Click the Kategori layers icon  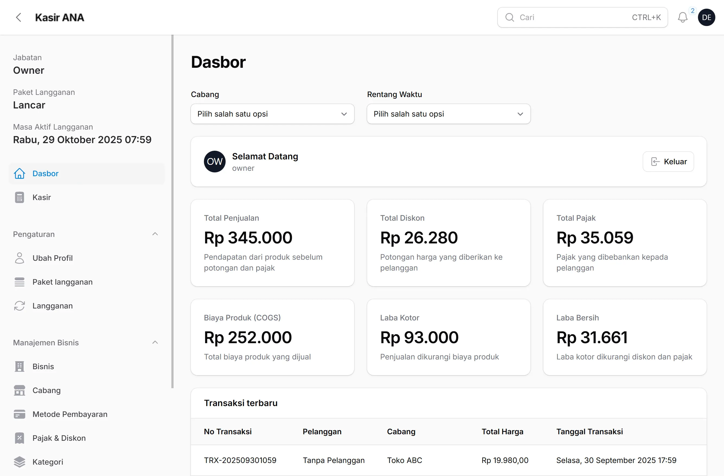click(20, 462)
